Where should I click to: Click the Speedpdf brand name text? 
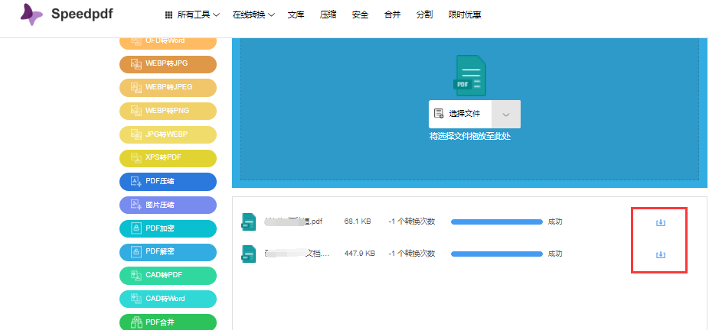[82, 14]
